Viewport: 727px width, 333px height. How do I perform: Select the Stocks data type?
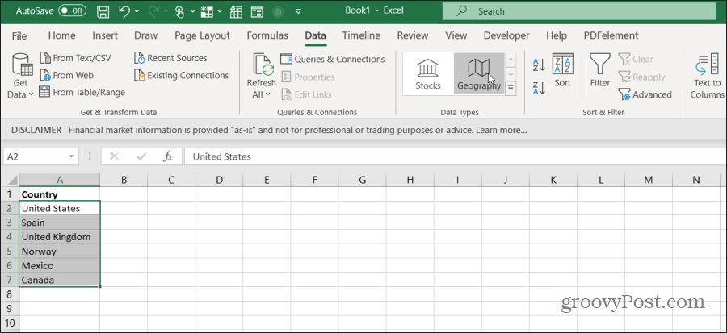tap(428, 73)
